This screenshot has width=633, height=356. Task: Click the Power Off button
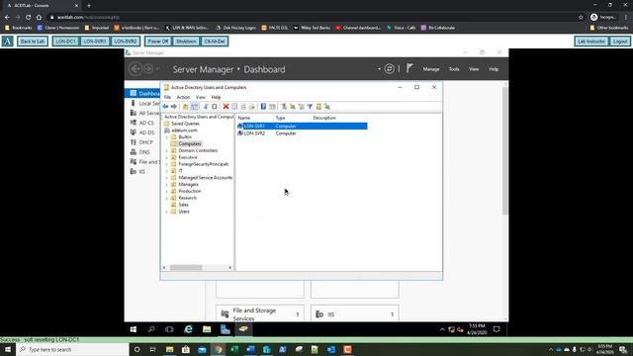click(x=158, y=42)
